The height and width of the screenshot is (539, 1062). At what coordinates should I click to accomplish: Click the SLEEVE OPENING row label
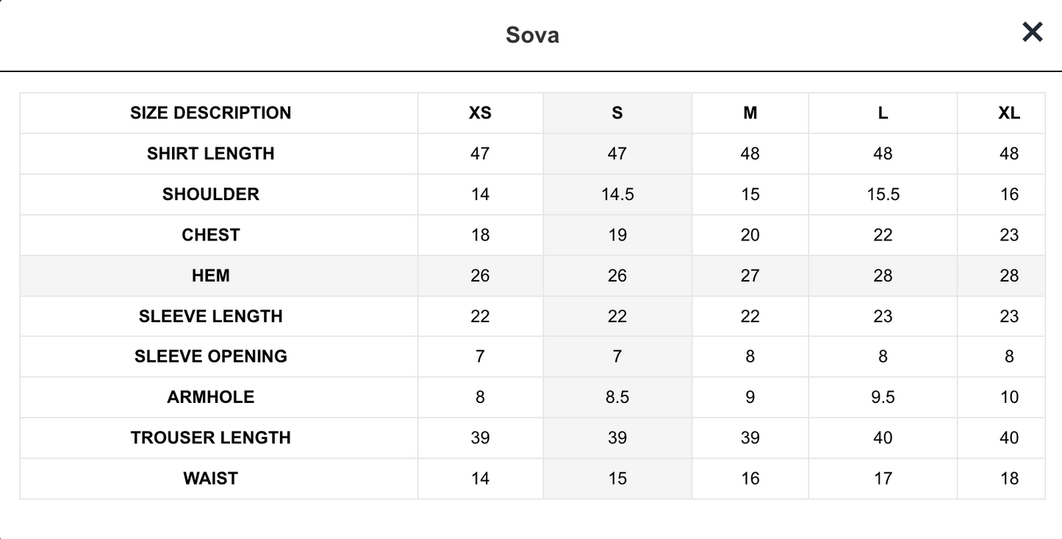point(210,357)
